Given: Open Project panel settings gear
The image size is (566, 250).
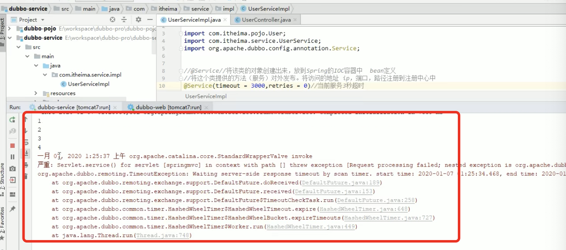Looking at the screenshot, I should pyautogui.click(x=139, y=20).
